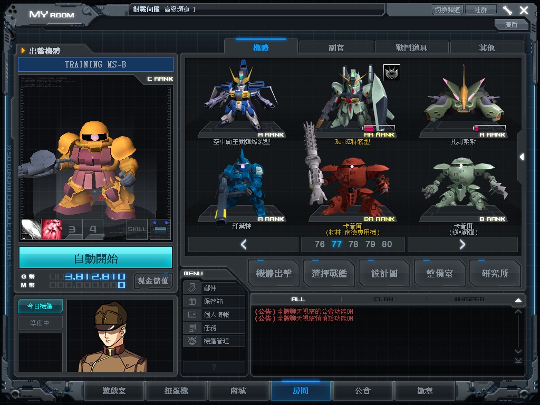Select weapon slot 3
This screenshot has height=405, width=540.
(x=72, y=229)
